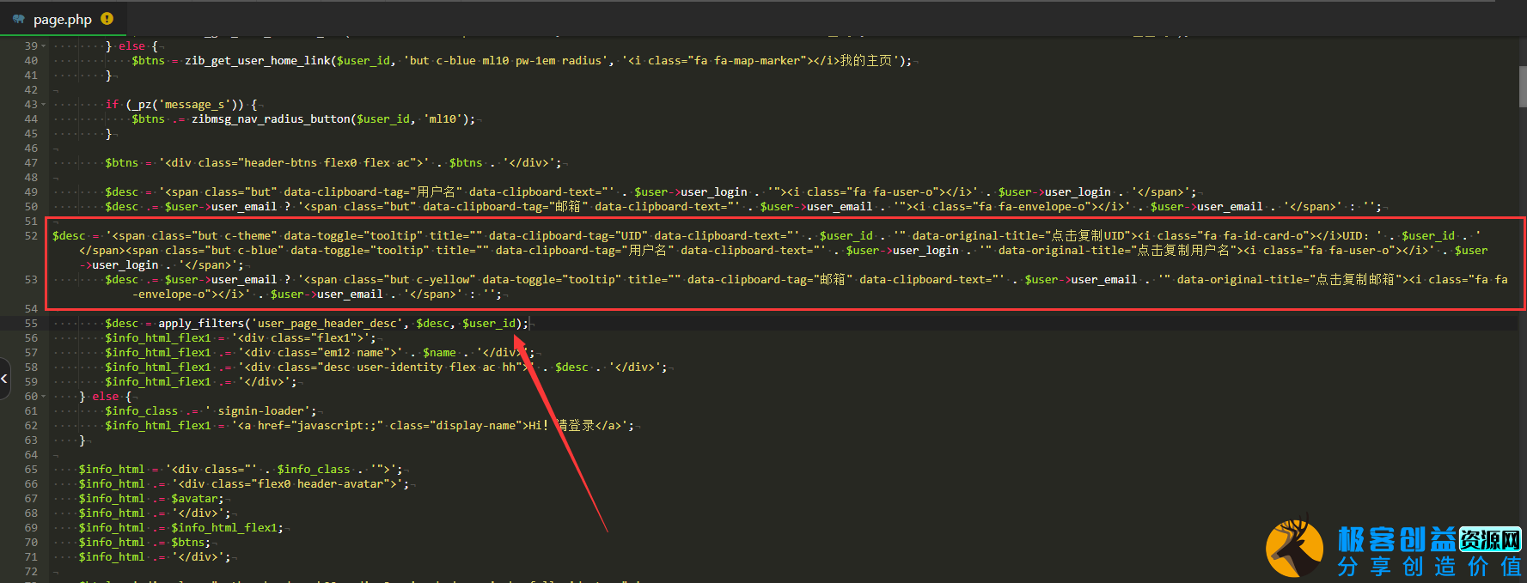Click the $avatar variable on line 67

(196, 499)
